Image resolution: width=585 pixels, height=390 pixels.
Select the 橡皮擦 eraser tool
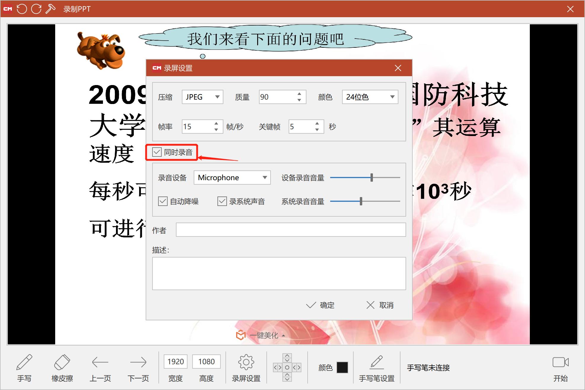pos(61,367)
